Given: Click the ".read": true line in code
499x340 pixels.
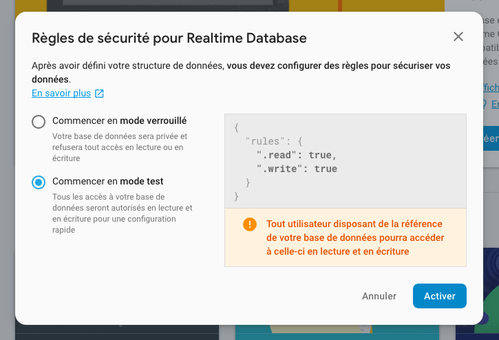Looking at the screenshot, I should [295, 154].
